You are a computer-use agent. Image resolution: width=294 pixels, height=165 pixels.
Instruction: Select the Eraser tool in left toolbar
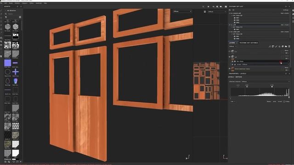coord(1,14)
